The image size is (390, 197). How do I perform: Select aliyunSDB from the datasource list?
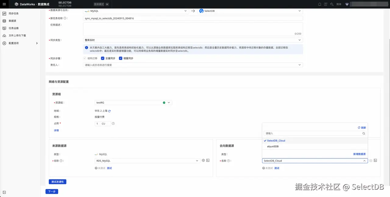click(272, 146)
